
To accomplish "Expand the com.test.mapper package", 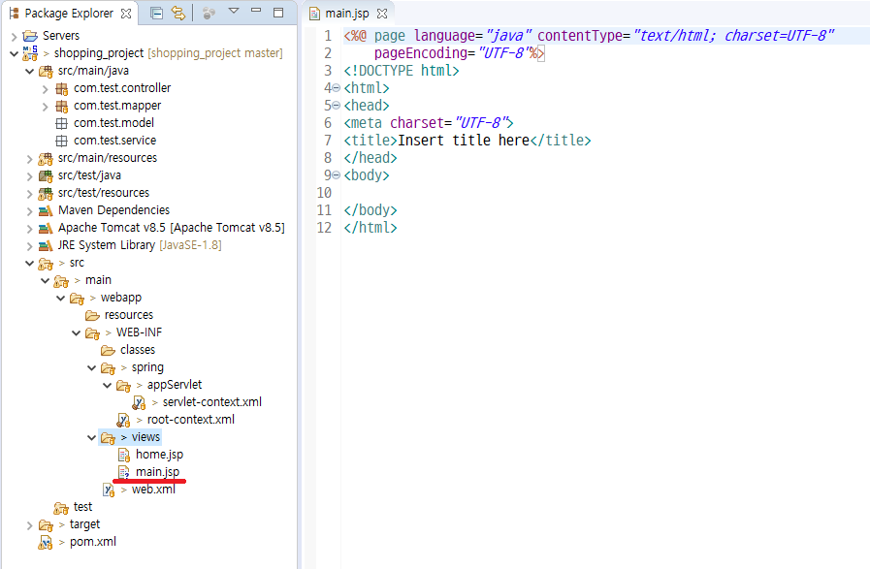I will pyautogui.click(x=45, y=107).
